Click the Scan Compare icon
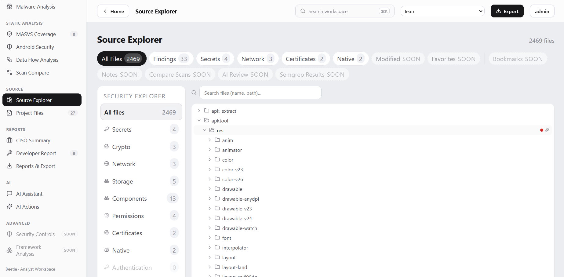Image resolution: width=564 pixels, height=277 pixels. (x=9, y=72)
